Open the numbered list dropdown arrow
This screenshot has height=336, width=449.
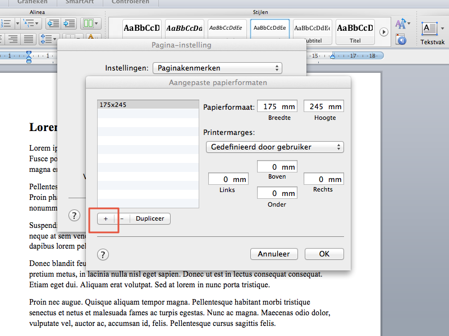click(x=17, y=24)
